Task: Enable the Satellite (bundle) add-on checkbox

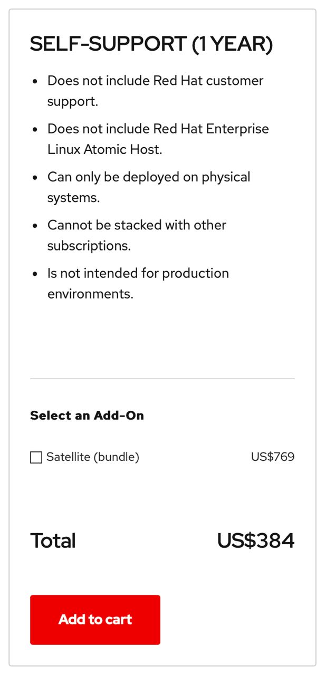Action: [36, 457]
